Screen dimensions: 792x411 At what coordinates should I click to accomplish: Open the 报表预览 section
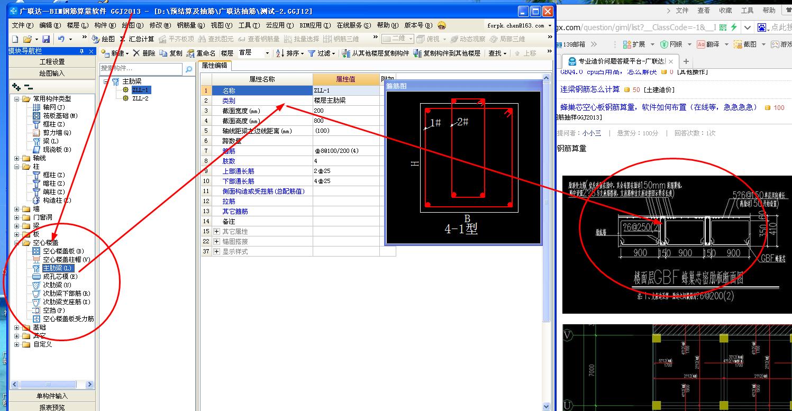[x=52, y=407]
